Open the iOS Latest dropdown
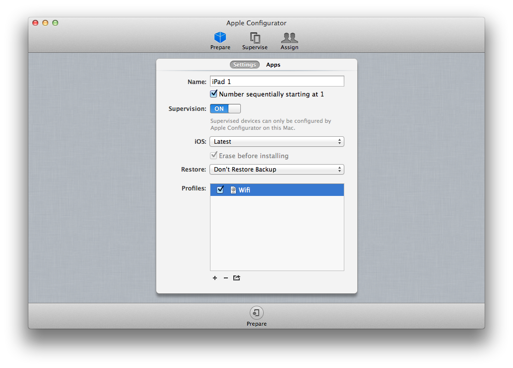This screenshot has width=513, height=368. (x=277, y=142)
